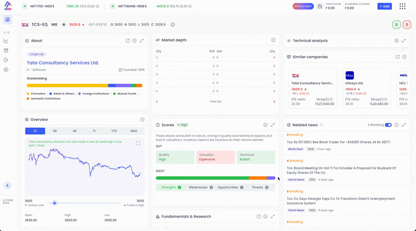The width and height of the screenshot is (416, 231).
Task: Collapse the Overview panel
Action: [142, 120]
